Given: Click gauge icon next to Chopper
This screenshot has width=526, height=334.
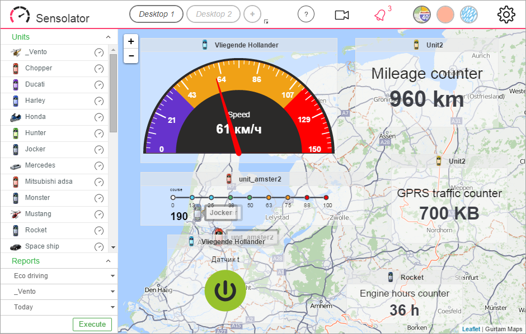Looking at the screenshot, I should pyautogui.click(x=99, y=69).
